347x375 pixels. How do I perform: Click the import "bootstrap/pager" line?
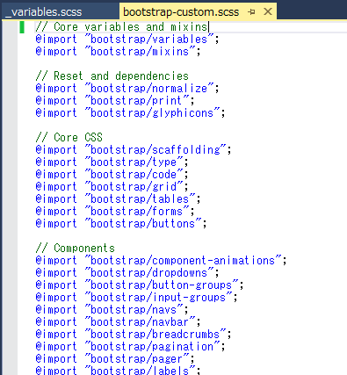115,359
